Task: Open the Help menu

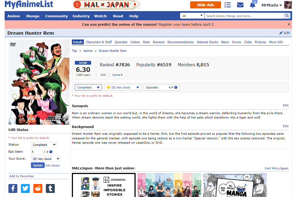Action: click(134, 16)
